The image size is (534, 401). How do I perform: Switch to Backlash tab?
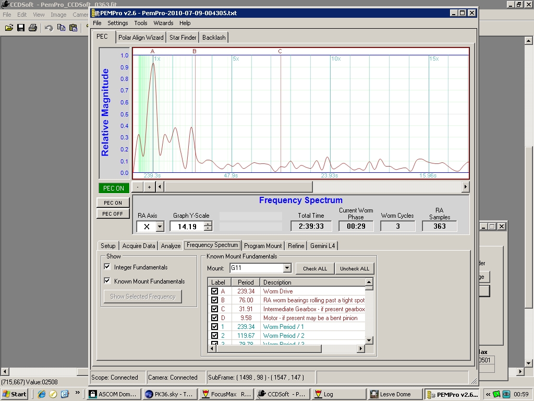coord(214,38)
